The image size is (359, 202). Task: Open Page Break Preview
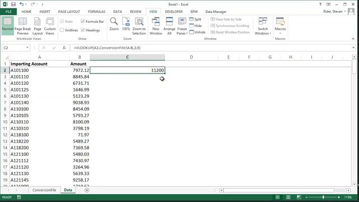pyautogui.click(x=22, y=26)
